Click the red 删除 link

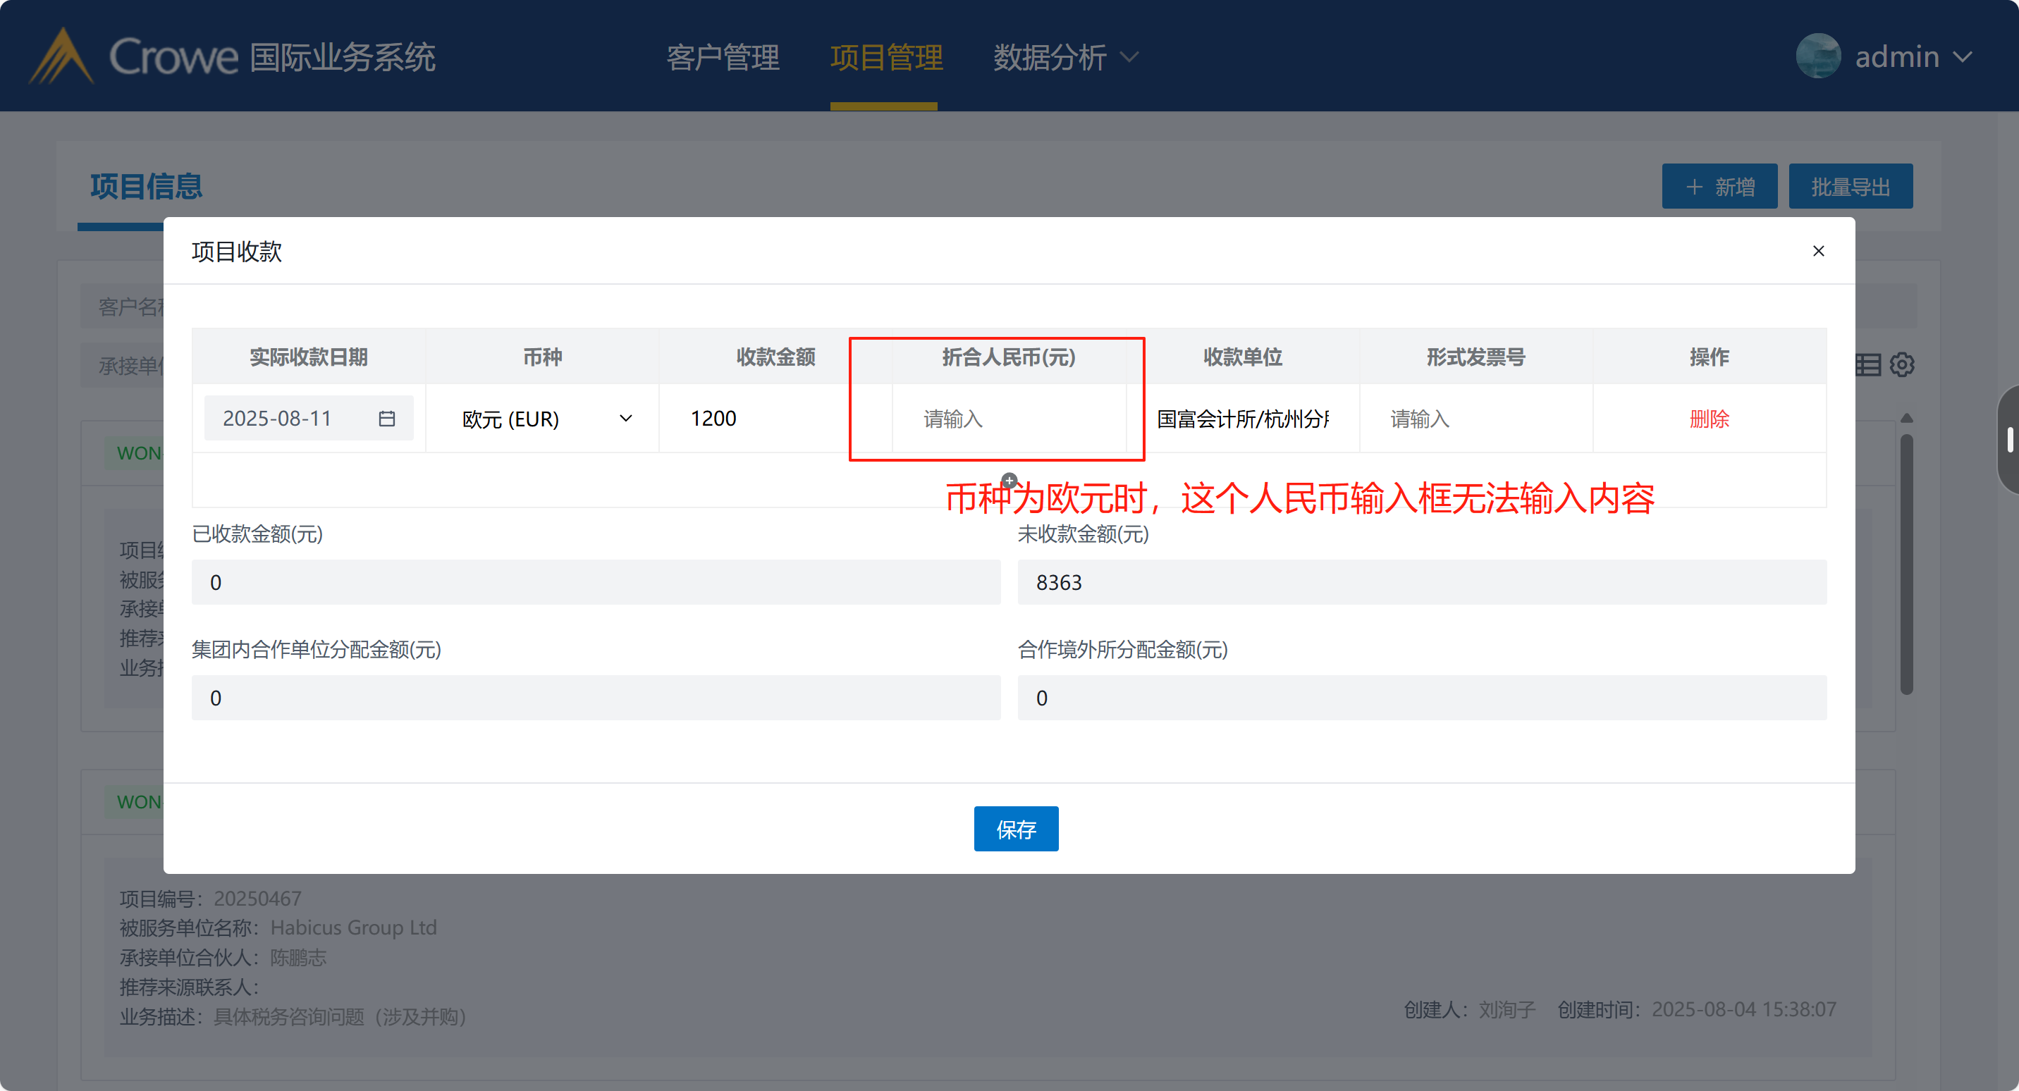point(1709,419)
